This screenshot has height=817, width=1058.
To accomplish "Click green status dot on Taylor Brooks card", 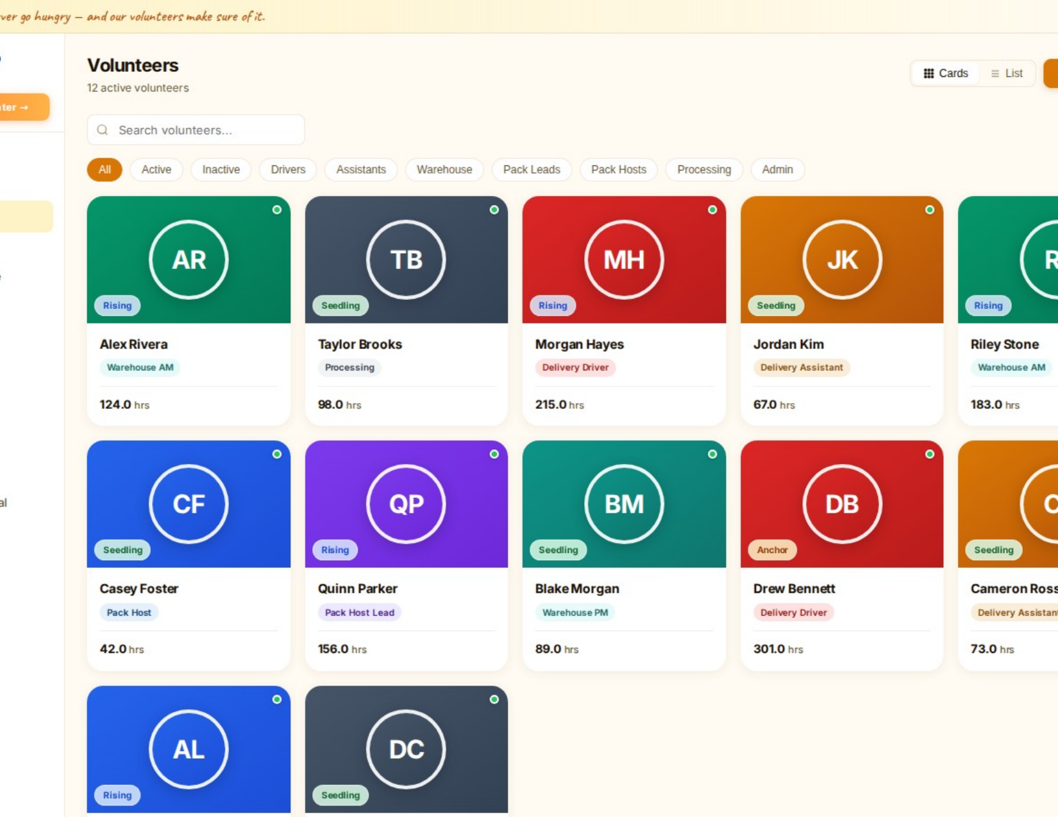I will coord(494,210).
